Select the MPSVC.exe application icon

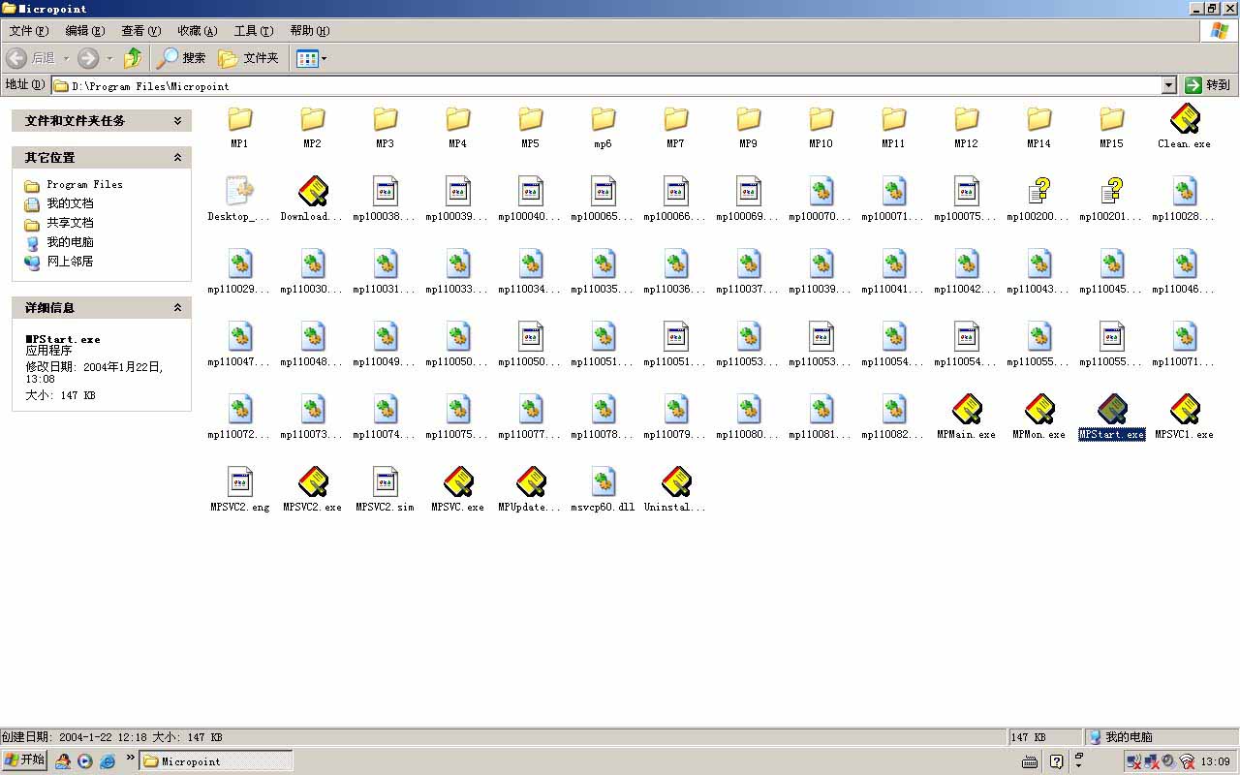(x=457, y=482)
